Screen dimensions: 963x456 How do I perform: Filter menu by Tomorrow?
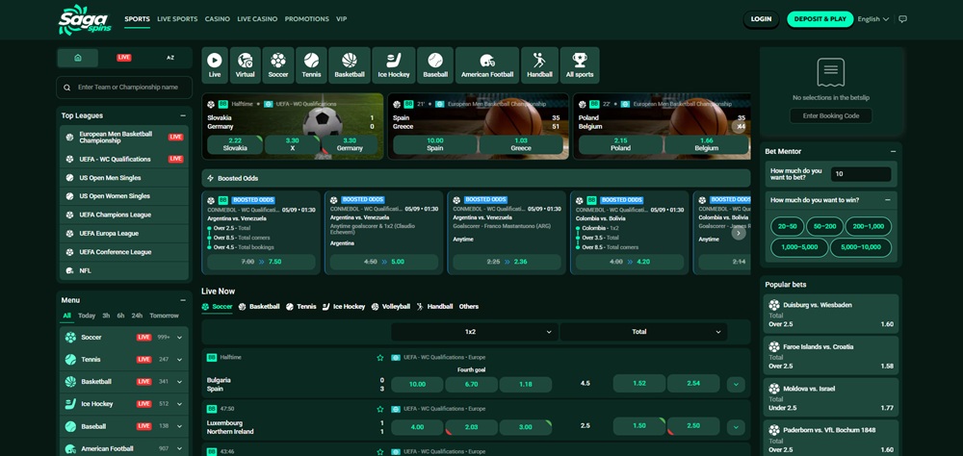[x=164, y=316]
